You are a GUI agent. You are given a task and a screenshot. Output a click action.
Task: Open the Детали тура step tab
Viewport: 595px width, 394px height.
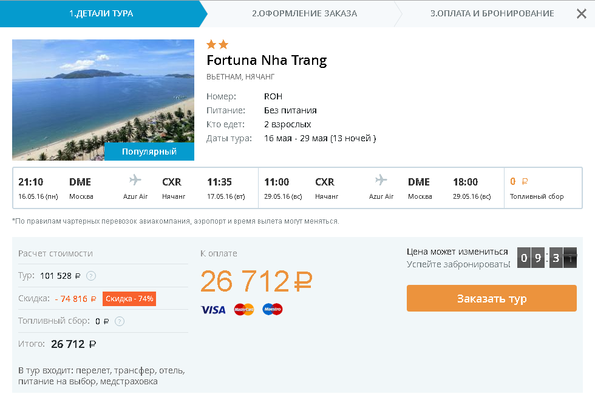click(101, 13)
